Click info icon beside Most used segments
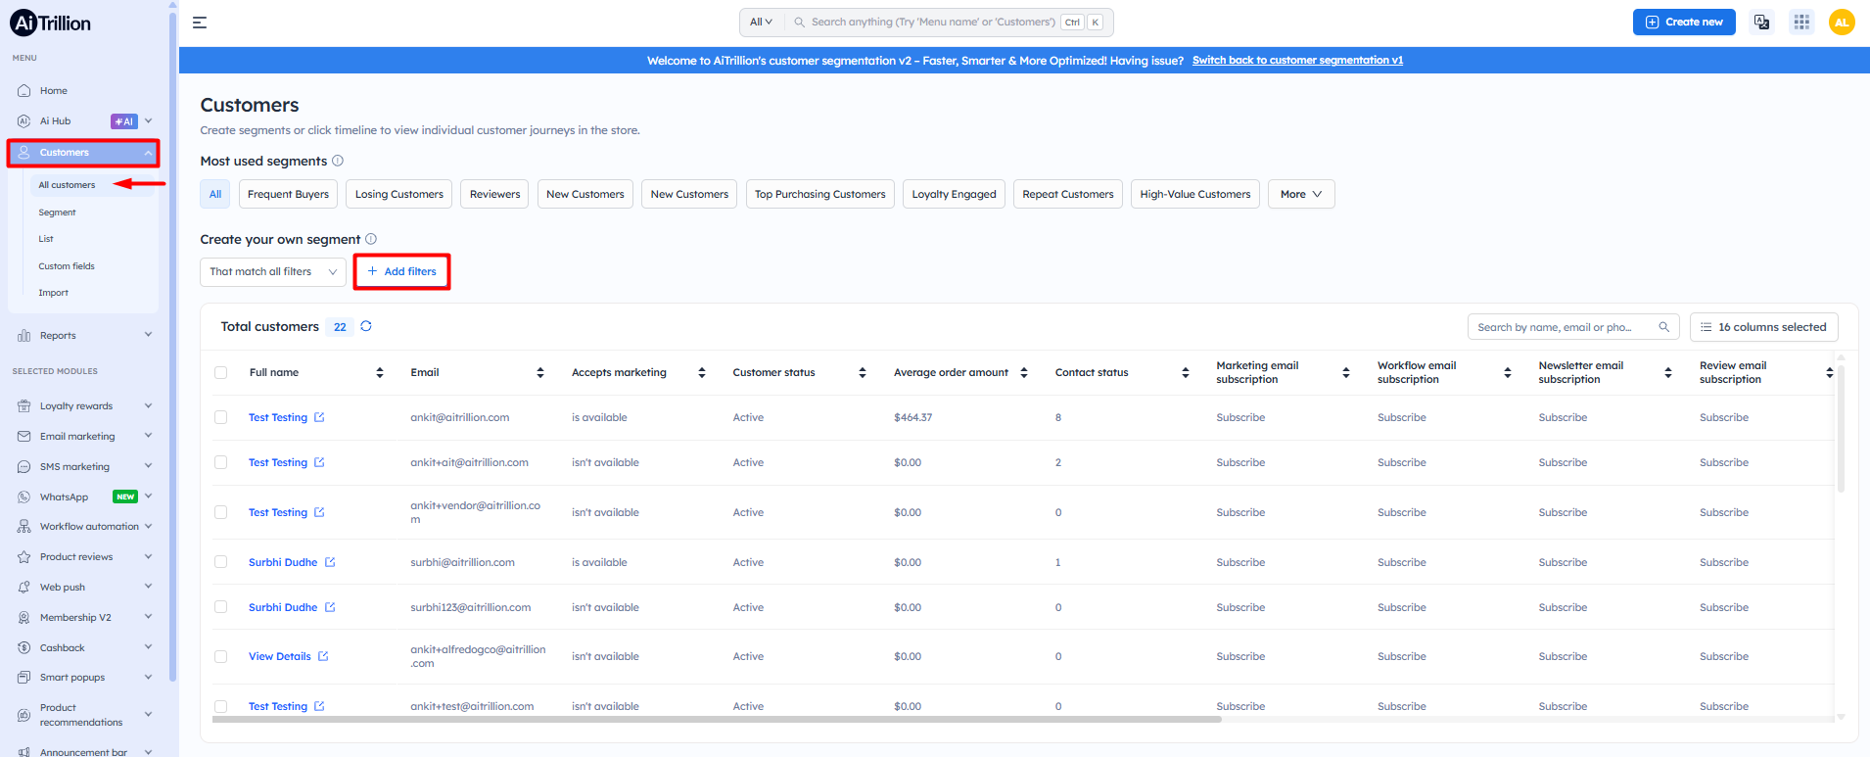 pos(338,161)
